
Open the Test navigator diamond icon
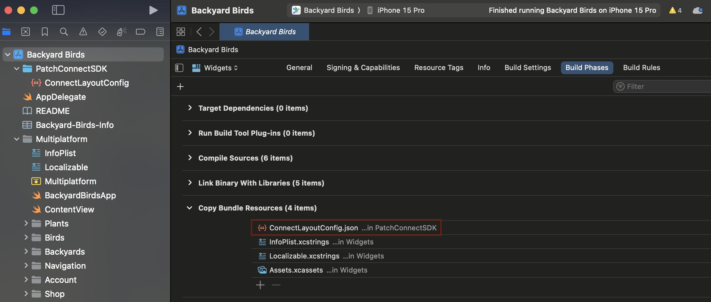102,32
